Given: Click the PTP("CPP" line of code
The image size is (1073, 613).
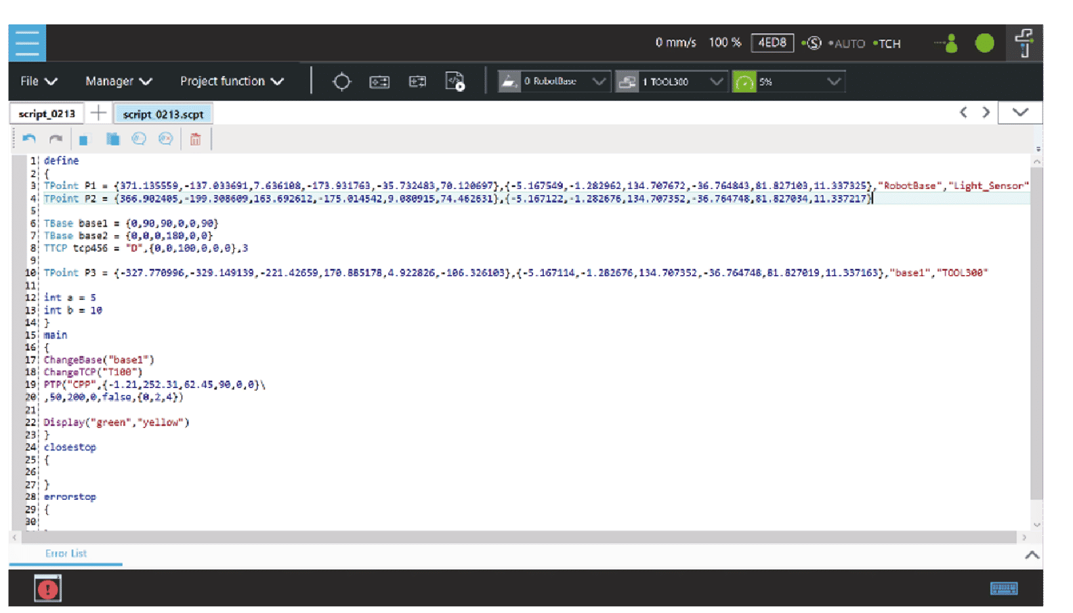Looking at the screenshot, I should (154, 384).
